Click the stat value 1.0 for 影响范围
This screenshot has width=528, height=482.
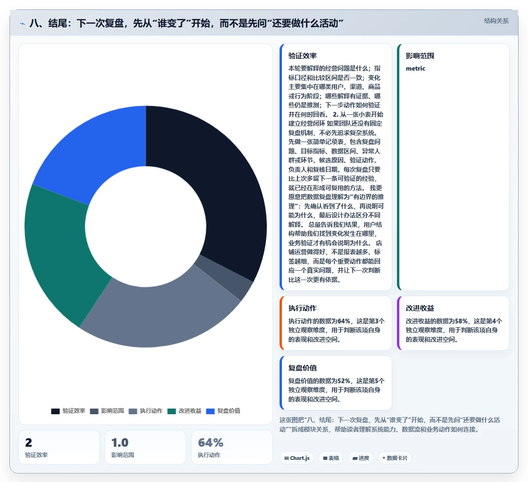coord(120,442)
